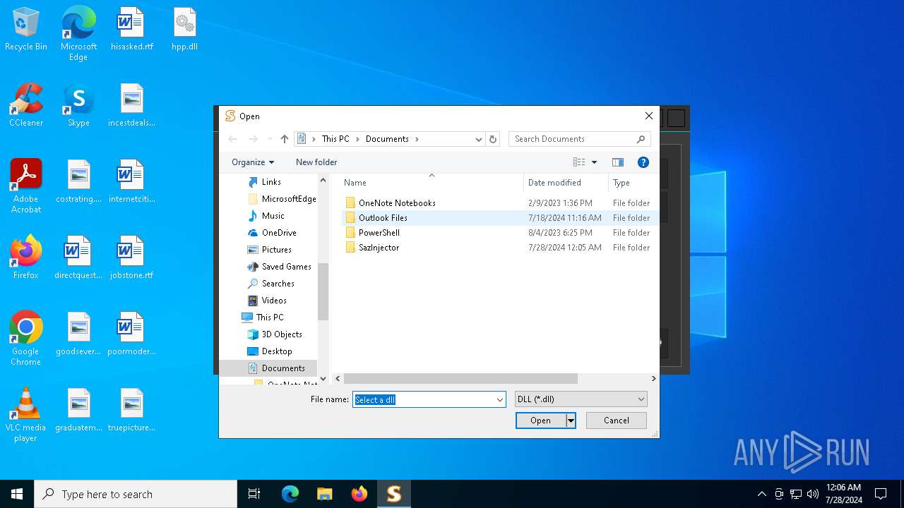Select the goodsever image file icon
Screen dimensions: 904x508
78,334
